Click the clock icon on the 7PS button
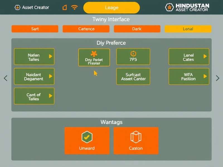Image resolution: width=223 pixels, height=167 pixels. tap(133, 53)
